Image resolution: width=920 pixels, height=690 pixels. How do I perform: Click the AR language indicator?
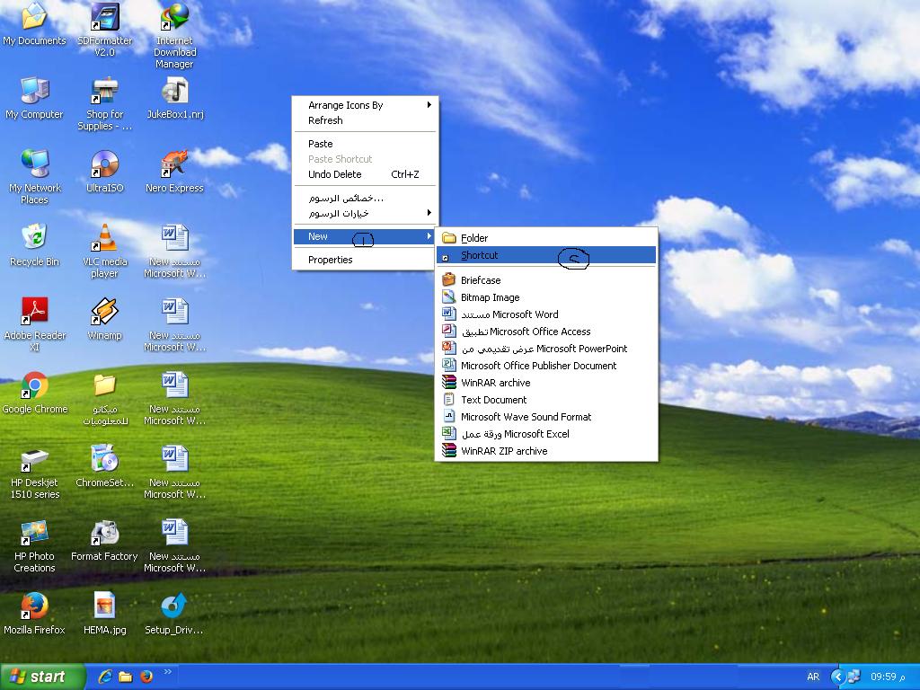[x=813, y=677]
